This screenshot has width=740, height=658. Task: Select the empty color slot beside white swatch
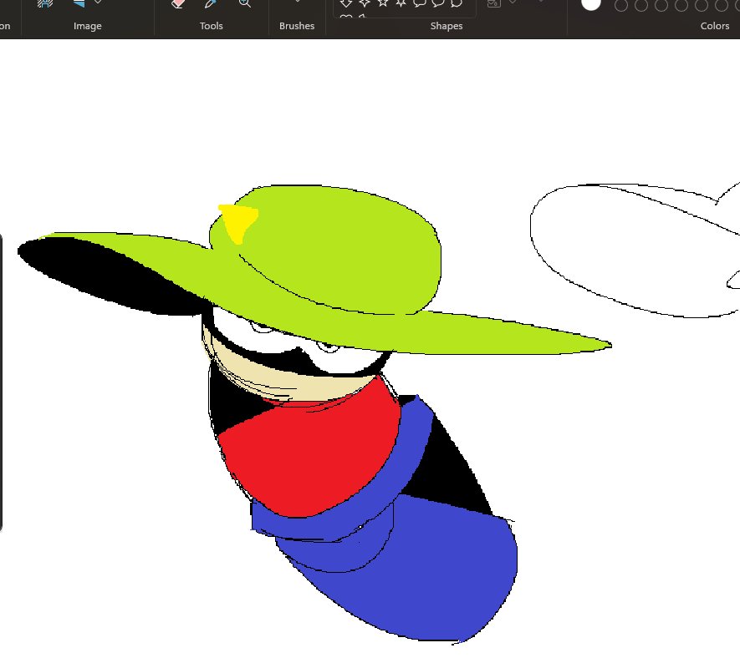(621, 6)
